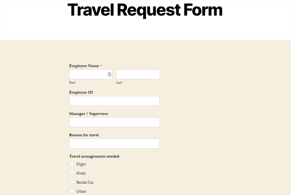Click the First sublabel under the name field
291x195 pixels.
72,82
